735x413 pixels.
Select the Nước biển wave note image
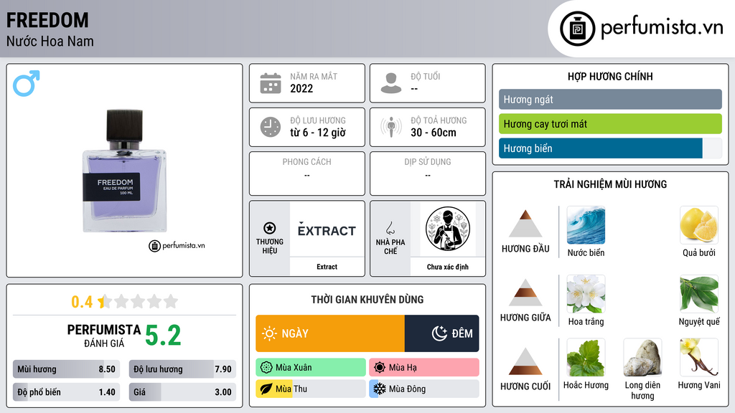click(586, 225)
